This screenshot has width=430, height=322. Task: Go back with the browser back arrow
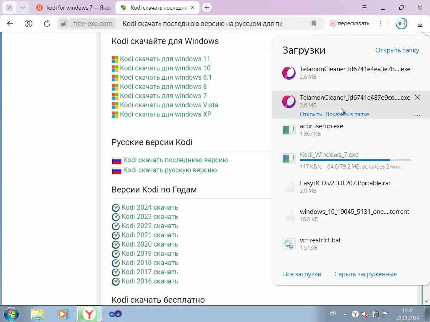coord(10,23)
